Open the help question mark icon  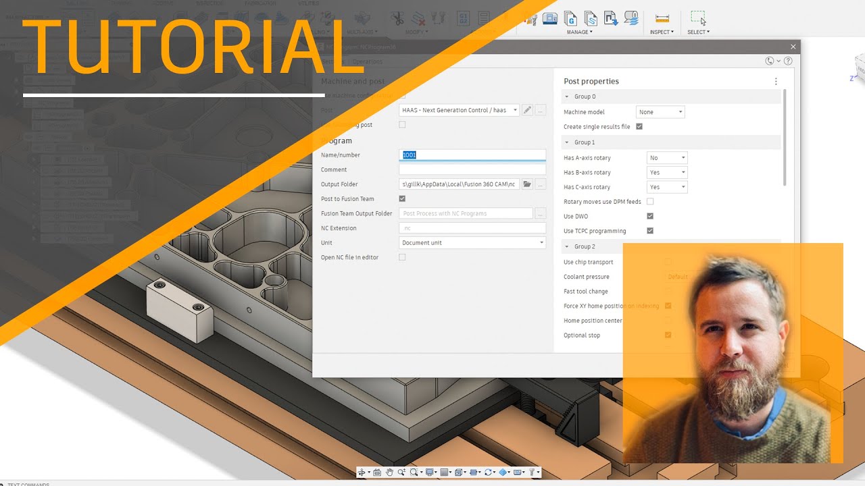pos(788,61)
